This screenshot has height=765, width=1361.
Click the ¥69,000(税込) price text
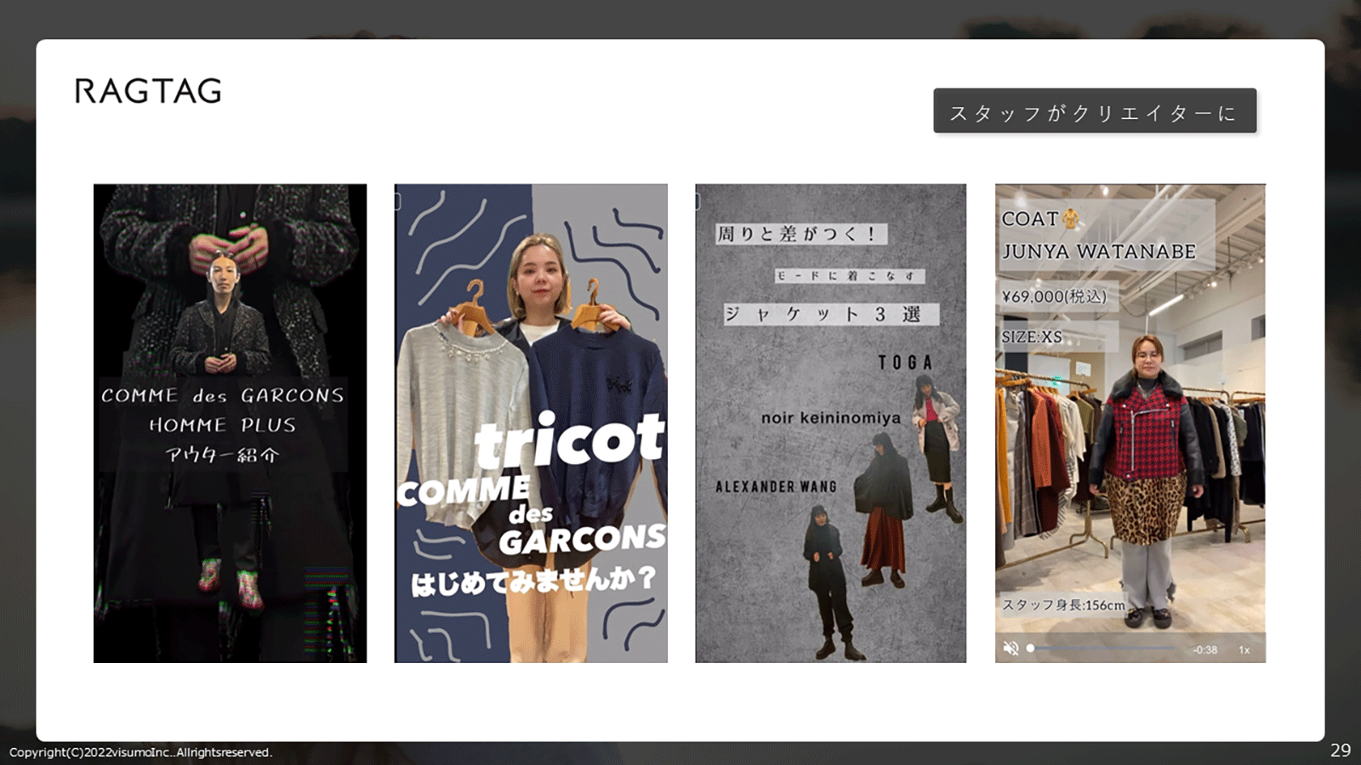click(x=1055, y=297)
